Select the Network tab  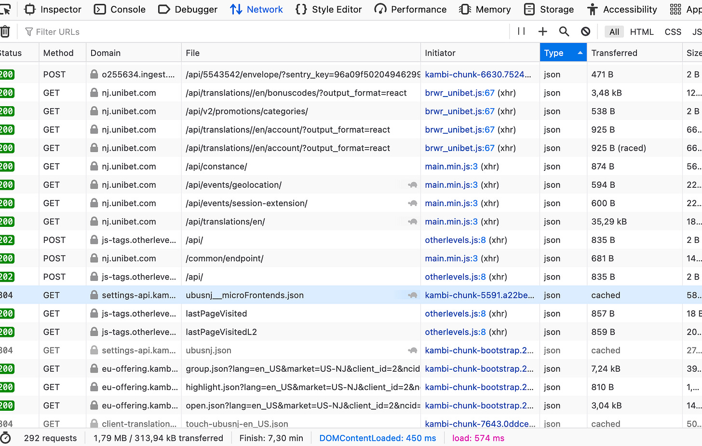click(x=256, y=9)
